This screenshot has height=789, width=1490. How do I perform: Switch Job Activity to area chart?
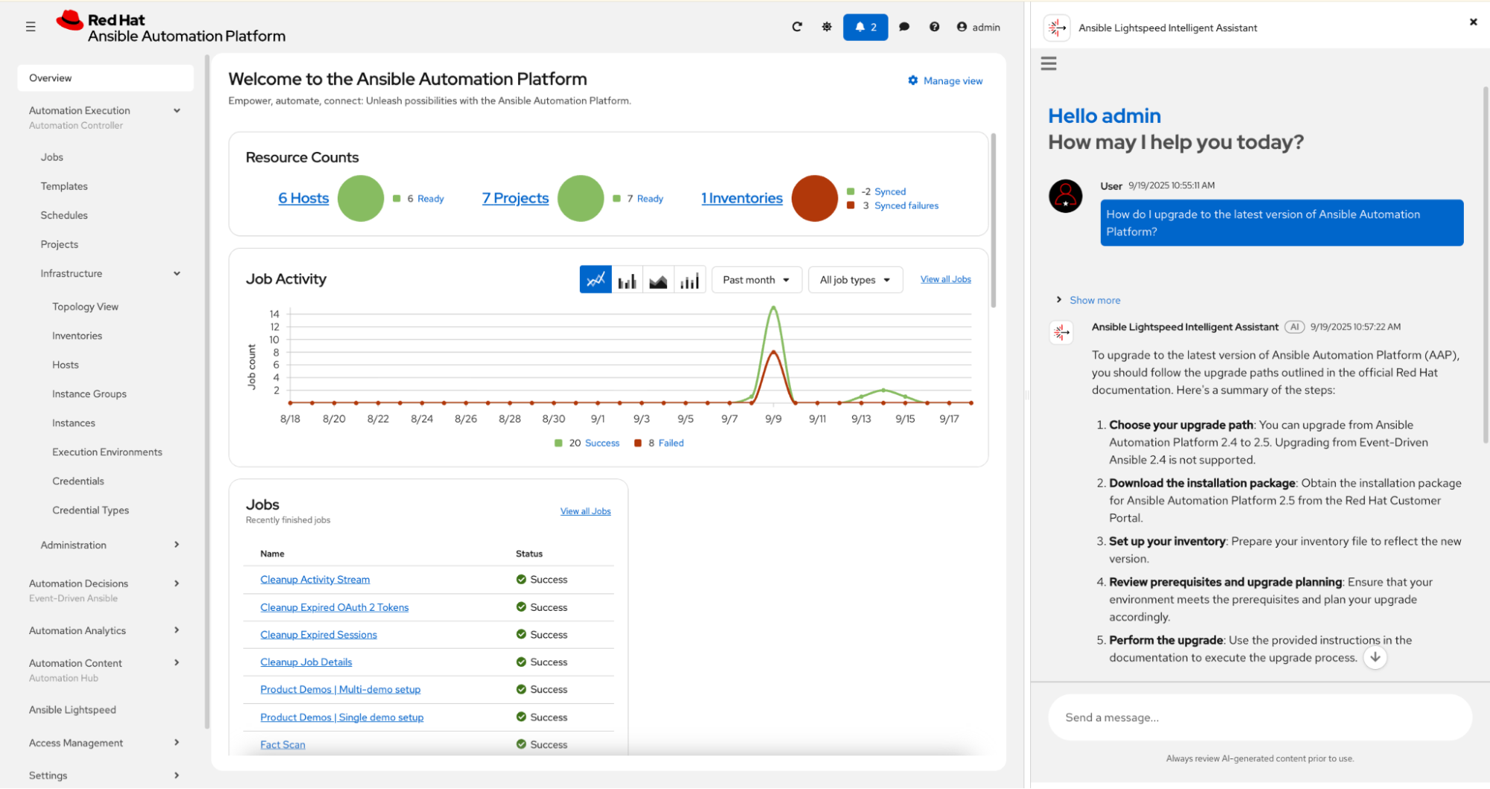658,280
